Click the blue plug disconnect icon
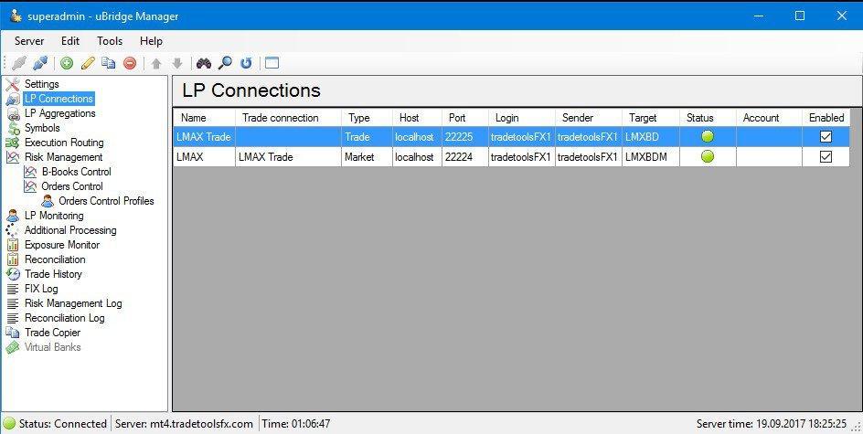 click(40, 63)
